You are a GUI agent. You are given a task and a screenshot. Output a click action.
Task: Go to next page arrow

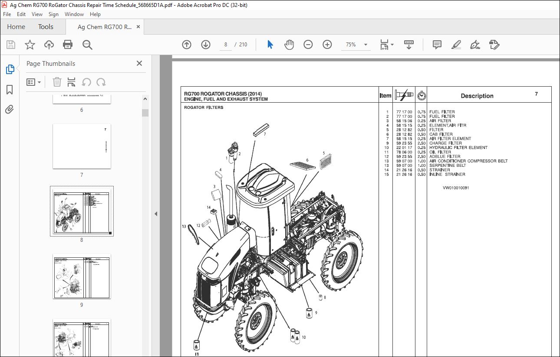pos(206,45)
